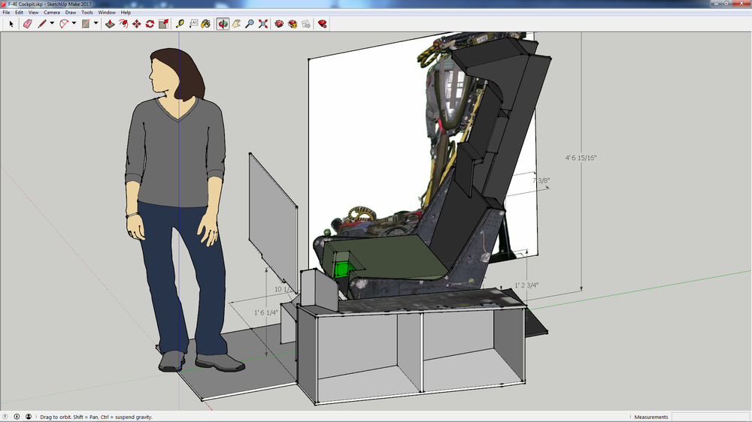
Task: Select the Rotate tool
Action: (x=150, y=24)
